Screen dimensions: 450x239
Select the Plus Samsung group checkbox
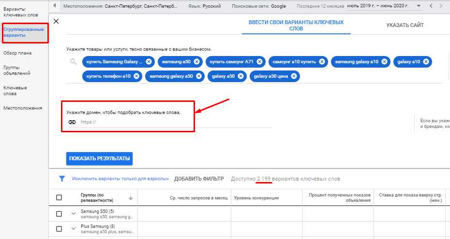tap(59, 228)
